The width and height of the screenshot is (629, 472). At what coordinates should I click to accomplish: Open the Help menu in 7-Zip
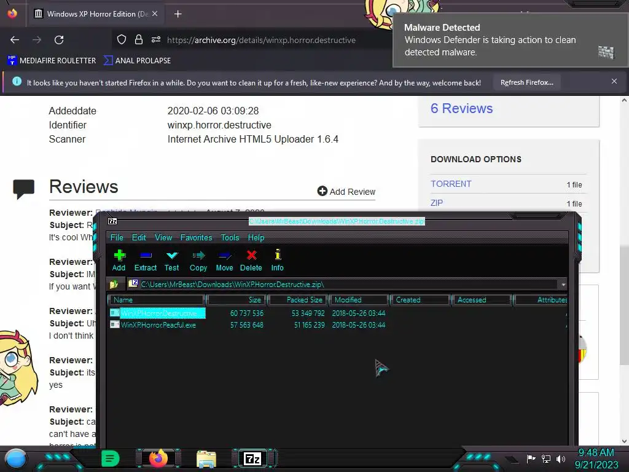(256, 238)
